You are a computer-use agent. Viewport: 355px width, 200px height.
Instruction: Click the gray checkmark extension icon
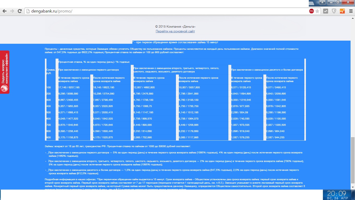(x=326, y=11)
